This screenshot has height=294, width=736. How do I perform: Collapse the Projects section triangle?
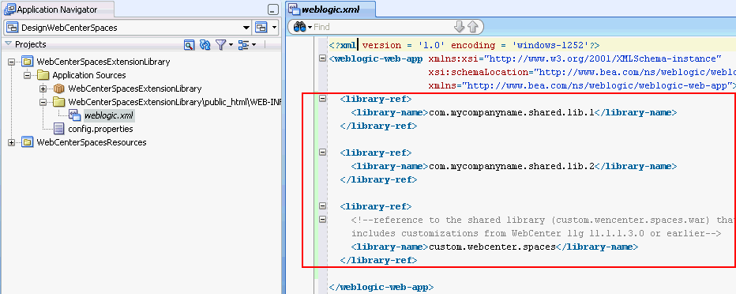[8, 44]
